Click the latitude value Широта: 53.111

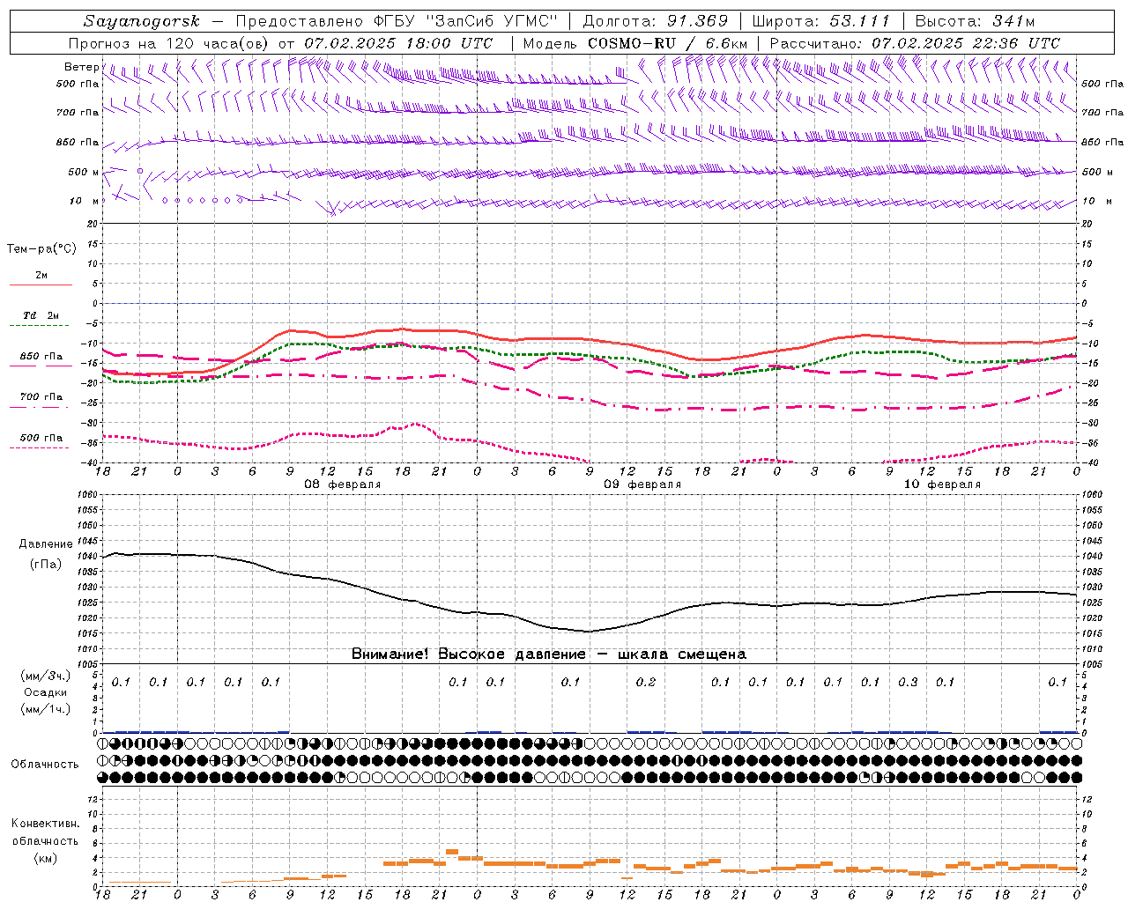[x=821, y=21]
